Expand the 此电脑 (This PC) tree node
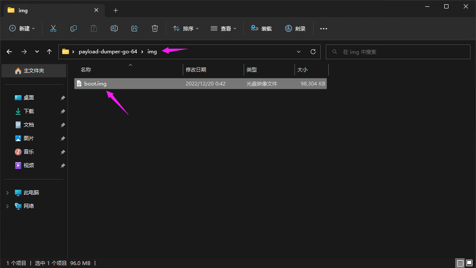Screen dimensions: 476x268 8,193
